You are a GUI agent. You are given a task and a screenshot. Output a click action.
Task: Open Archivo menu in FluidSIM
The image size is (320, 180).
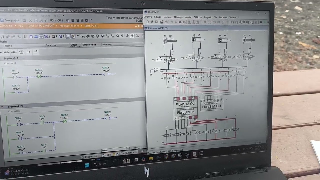(148, 17)
